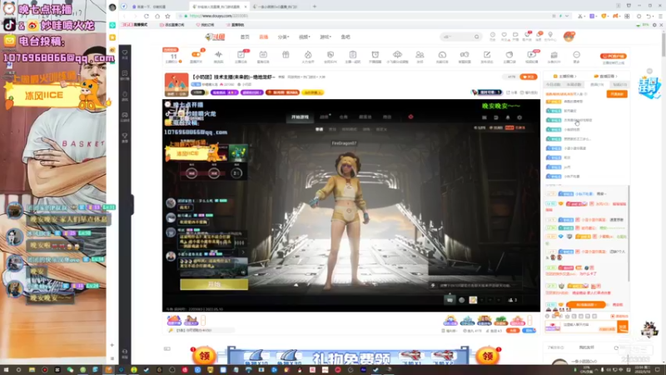Viewport: 666px width, 375px height.
Task: Open the heart follow list icon in the header
Action: click(x=504, y=35)
